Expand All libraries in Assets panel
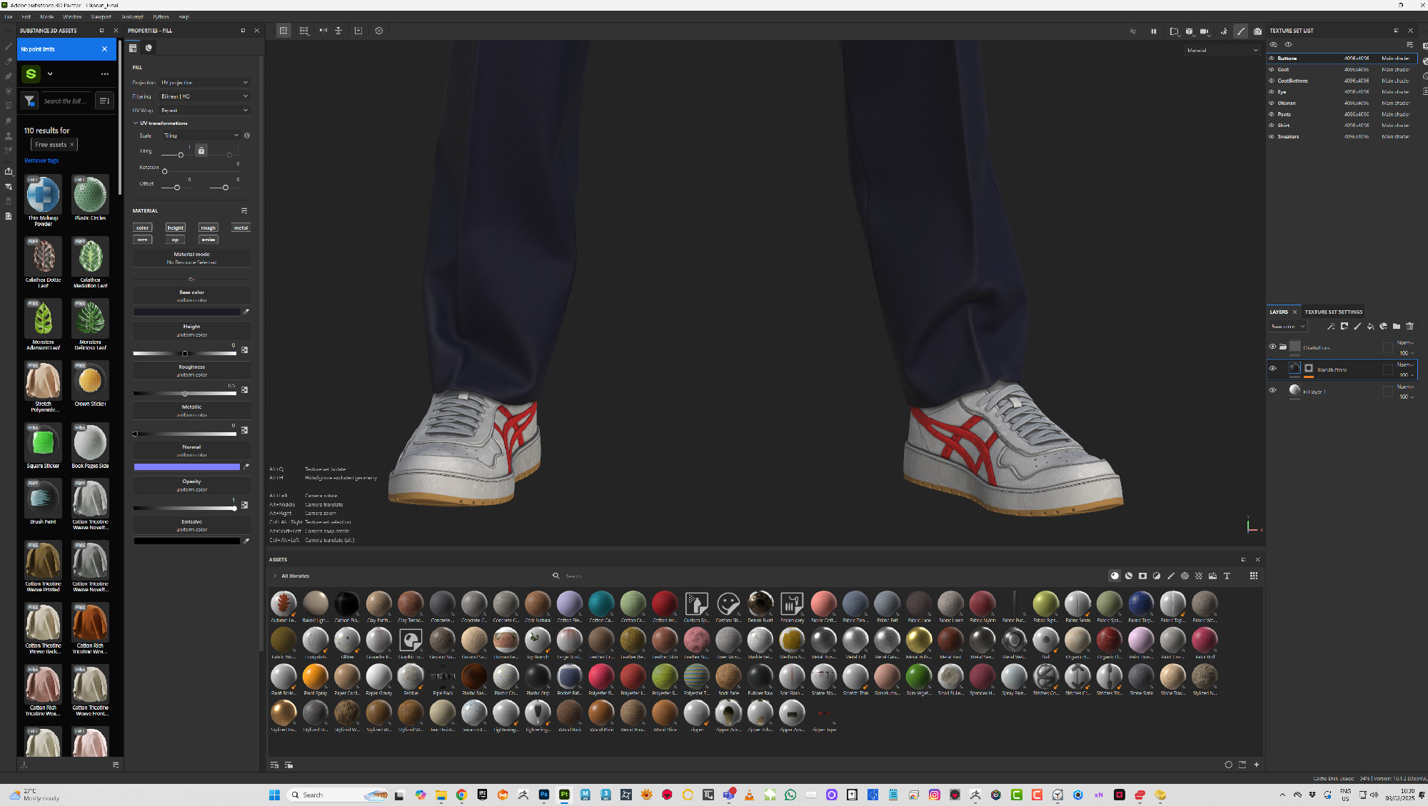Screen dimensions: 1428x806 276,576
